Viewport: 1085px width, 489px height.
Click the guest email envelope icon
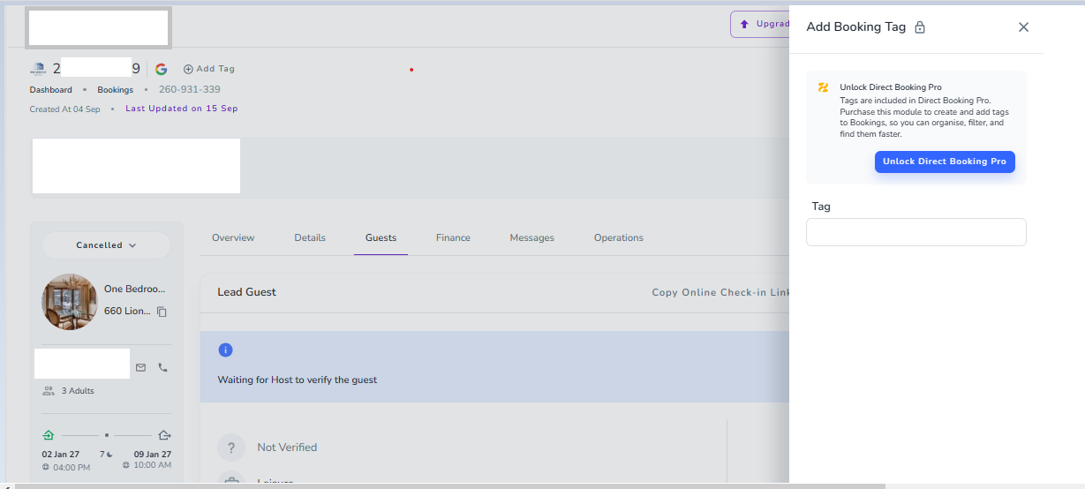(140, 367)
